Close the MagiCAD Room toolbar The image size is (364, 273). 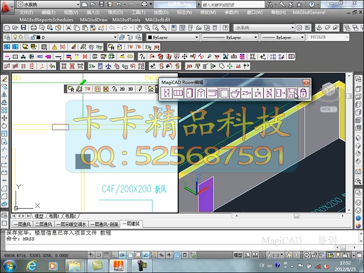(306, 82)
